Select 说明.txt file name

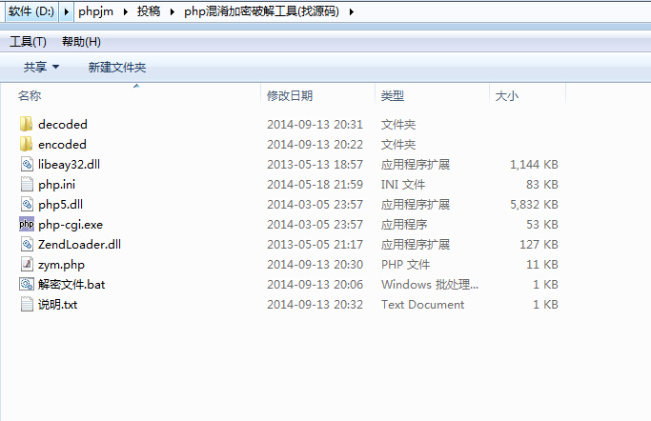(x=58, y=304)
